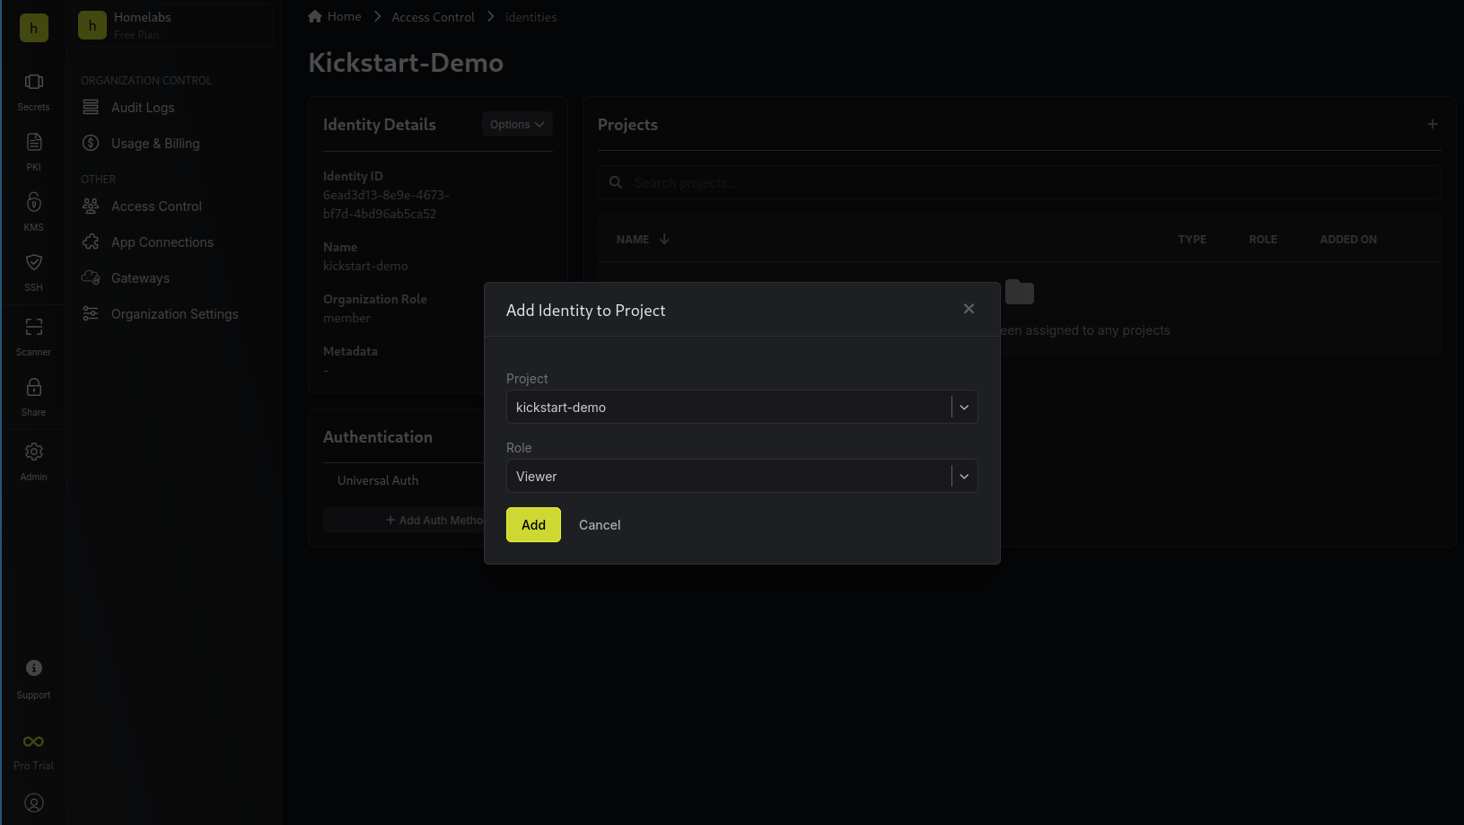
Task: Open the user profile icon at bottom
Action: (33, 803)
